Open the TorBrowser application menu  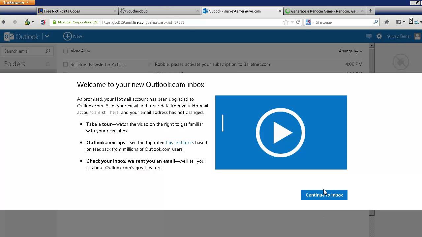(16, 3)
